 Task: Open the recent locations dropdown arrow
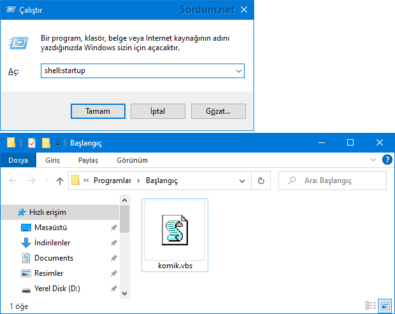click(47, 181)
